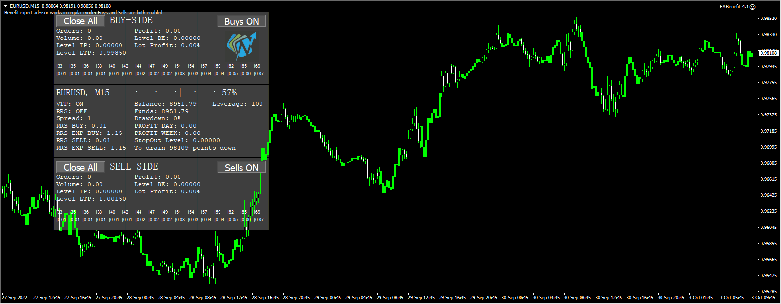Click the 28 Sep 08:45 time axis label

(202, 298)
